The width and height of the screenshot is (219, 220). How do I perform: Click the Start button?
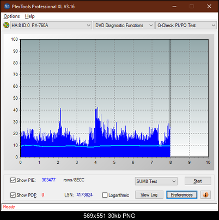(198, 181)
